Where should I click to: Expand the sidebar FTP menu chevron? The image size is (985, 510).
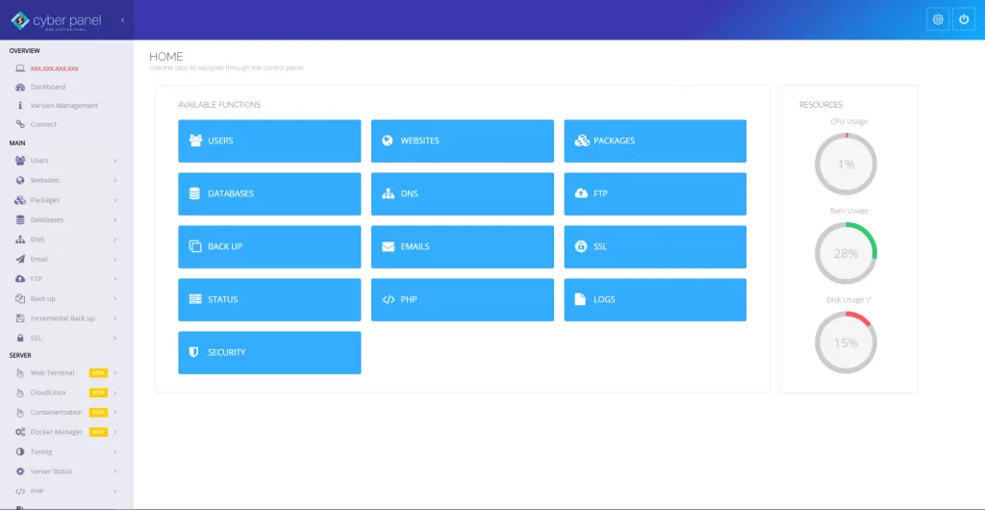click(115, 279)
